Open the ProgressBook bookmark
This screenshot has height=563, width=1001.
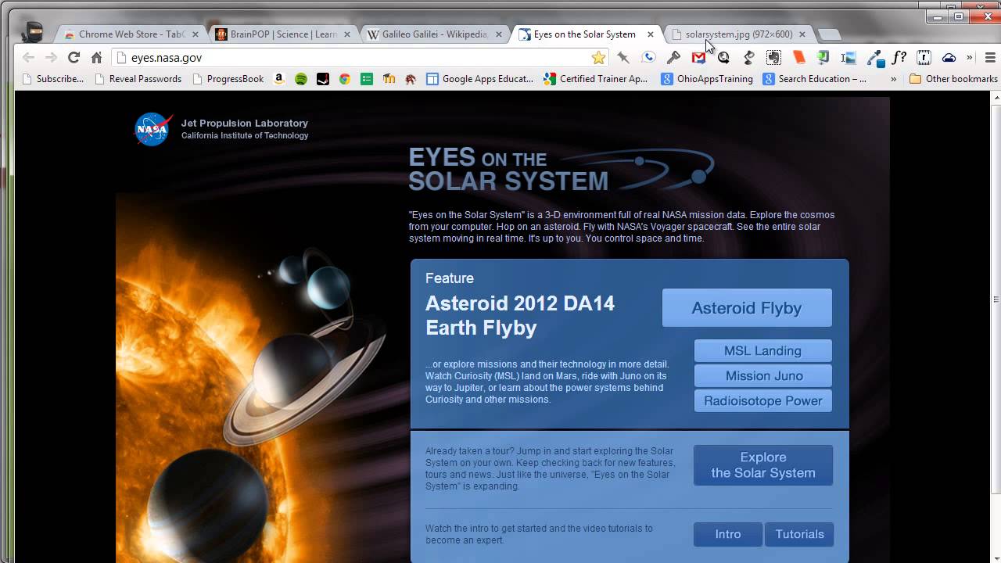pyautogui.click(x=228, y=78)
